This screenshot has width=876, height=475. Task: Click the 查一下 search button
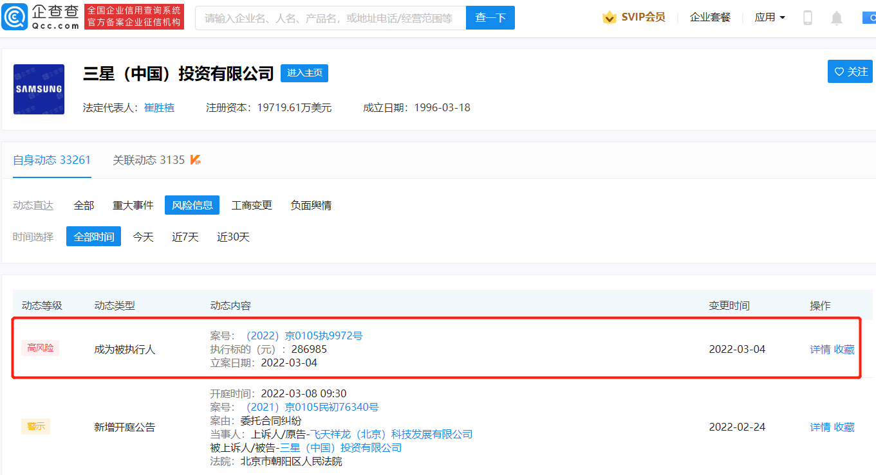click(x=490, y=18)
